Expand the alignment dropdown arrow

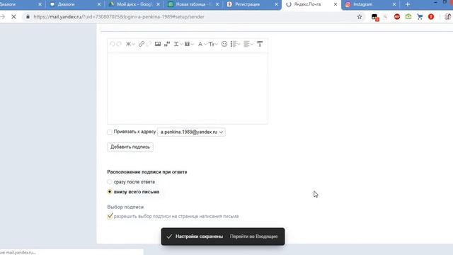[252, 44]
